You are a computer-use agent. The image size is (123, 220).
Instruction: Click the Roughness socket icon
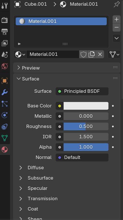(x=60, y=127)
